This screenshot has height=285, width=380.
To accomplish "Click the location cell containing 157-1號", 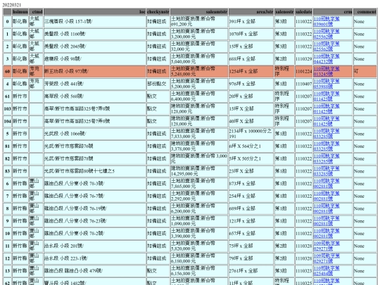I will (x=95, y=21).
